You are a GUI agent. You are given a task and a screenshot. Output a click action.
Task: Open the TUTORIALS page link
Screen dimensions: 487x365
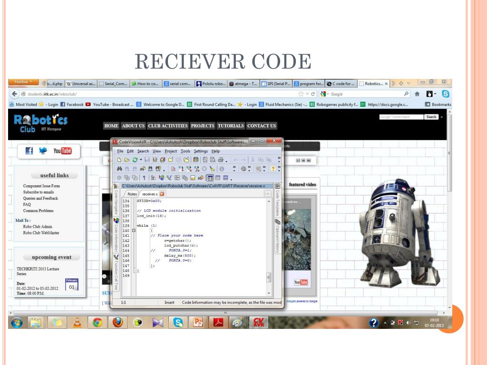tap(231, 125)
